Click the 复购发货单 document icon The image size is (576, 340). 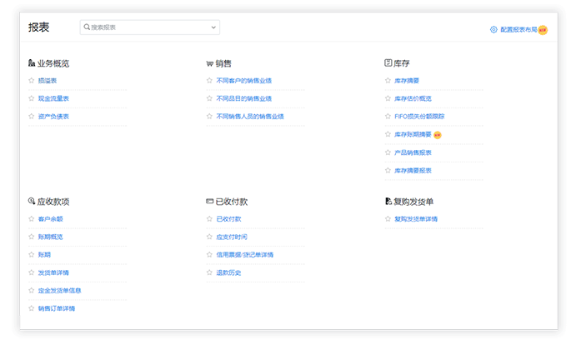[388, 201]
